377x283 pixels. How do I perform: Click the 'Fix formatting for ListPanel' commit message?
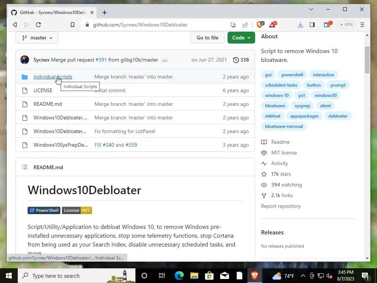(125, 132)
